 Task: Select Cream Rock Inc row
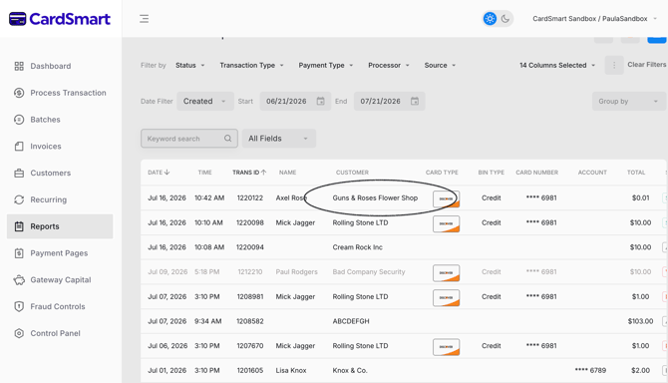tap(403, 247)
